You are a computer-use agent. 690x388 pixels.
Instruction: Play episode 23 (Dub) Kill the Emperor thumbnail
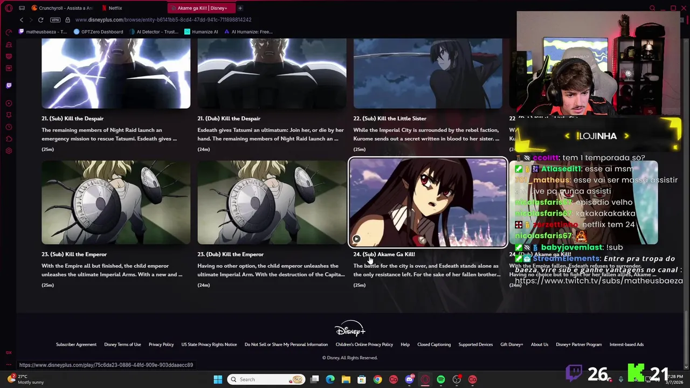click(272, 203)
